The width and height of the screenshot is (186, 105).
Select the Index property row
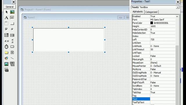point(141,36)
